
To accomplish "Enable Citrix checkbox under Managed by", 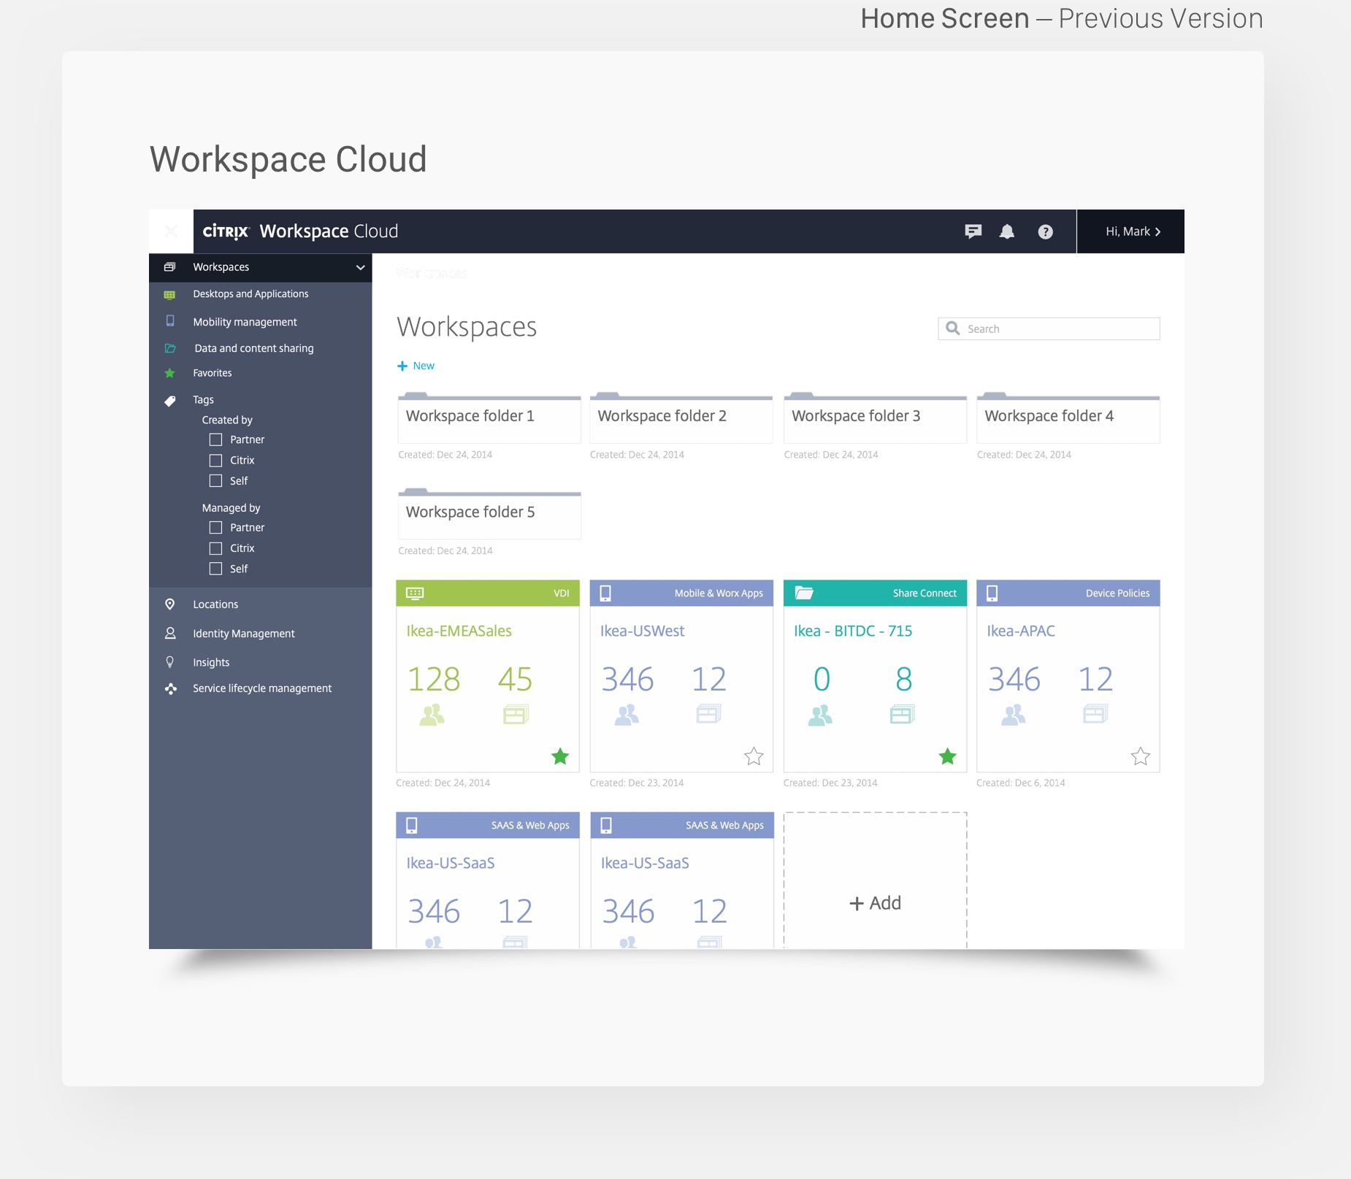I will pos(216,548).
